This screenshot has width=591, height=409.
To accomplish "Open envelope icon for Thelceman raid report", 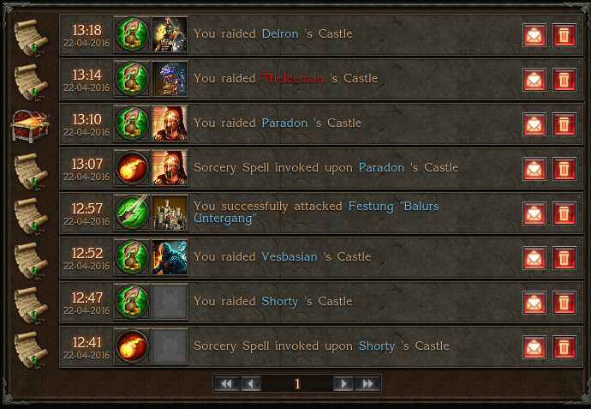I will click(x=534, y=80).
